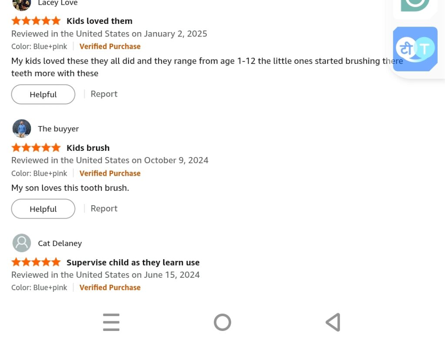Tap the five-star rating on Kids brush review

pos(36,148)
